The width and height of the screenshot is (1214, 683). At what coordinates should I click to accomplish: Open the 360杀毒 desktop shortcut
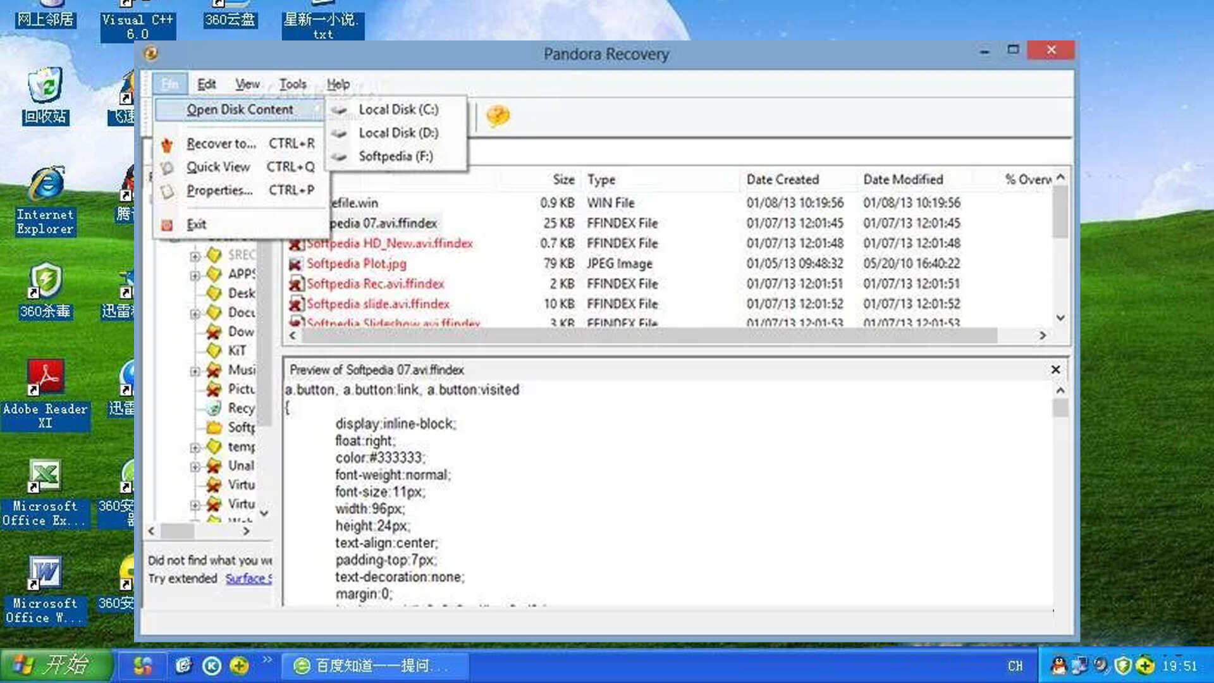(46, 291)
